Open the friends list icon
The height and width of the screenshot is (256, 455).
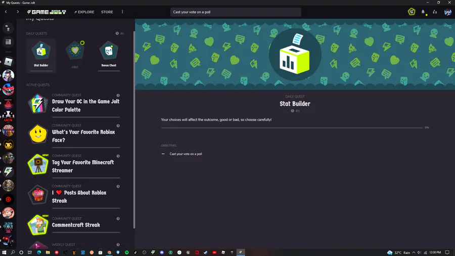pos(435,12)
